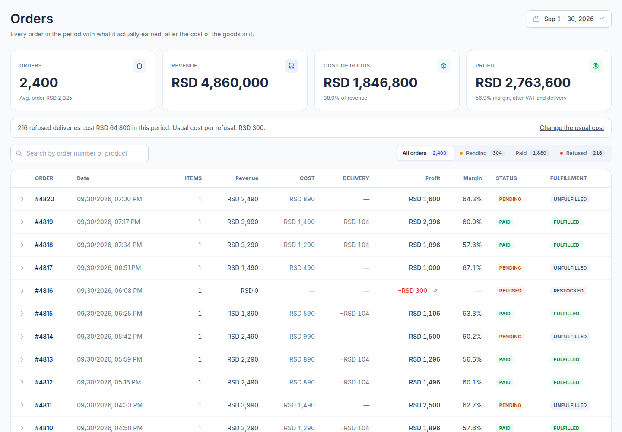
Task: Switch to the Paid orders tab
Action: (532, 153)
